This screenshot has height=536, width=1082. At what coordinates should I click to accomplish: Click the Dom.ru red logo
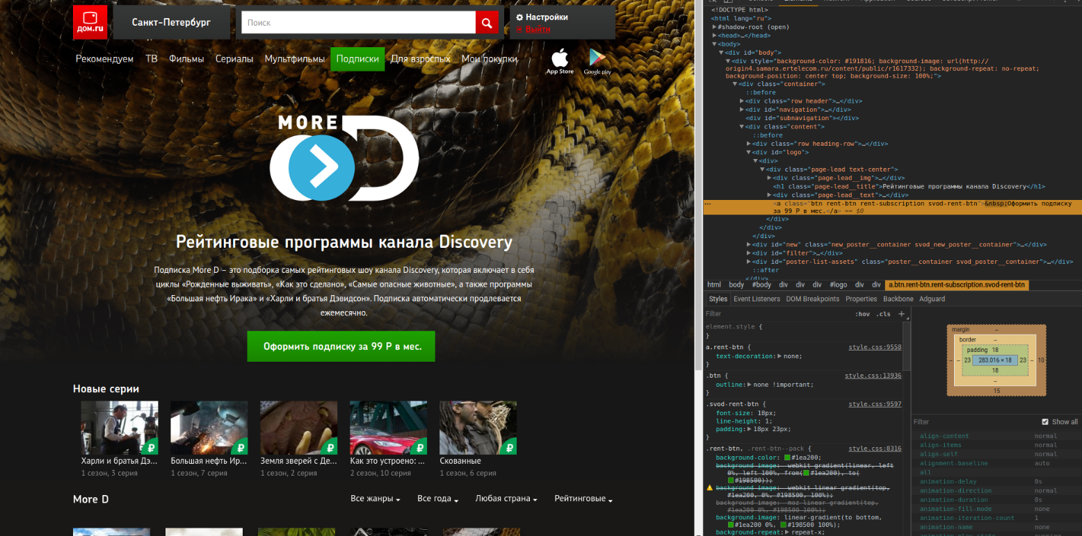click(x=90, y=22)
